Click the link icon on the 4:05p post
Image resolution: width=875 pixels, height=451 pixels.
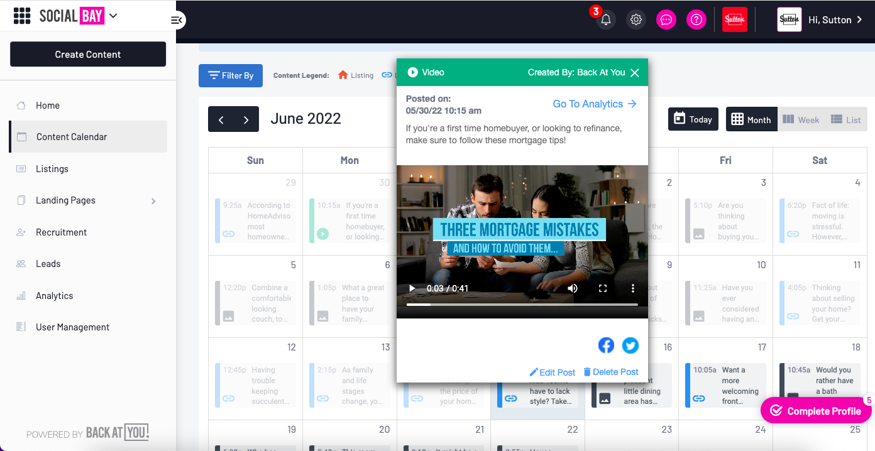(x=793, y=316)
